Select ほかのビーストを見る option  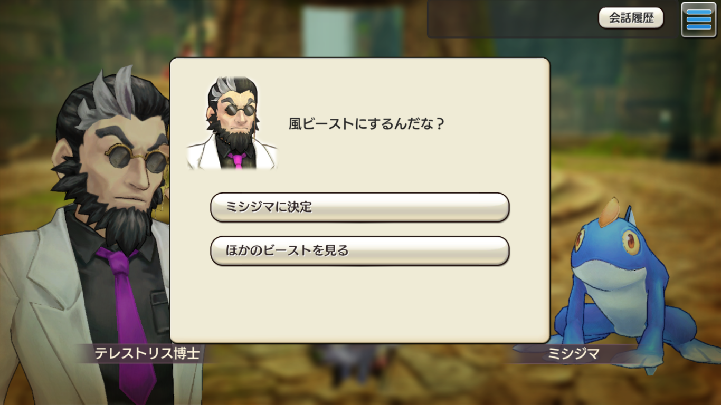tap(359, 250)
